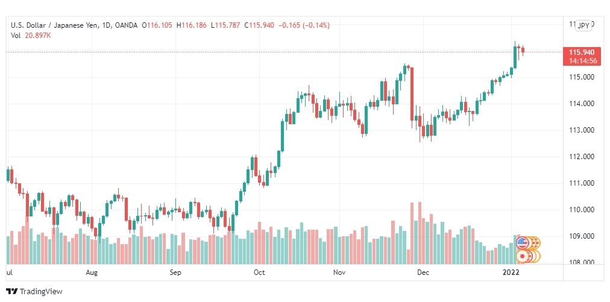
Task: Click the 2022 marker on time axis
Action: point(511,272)
